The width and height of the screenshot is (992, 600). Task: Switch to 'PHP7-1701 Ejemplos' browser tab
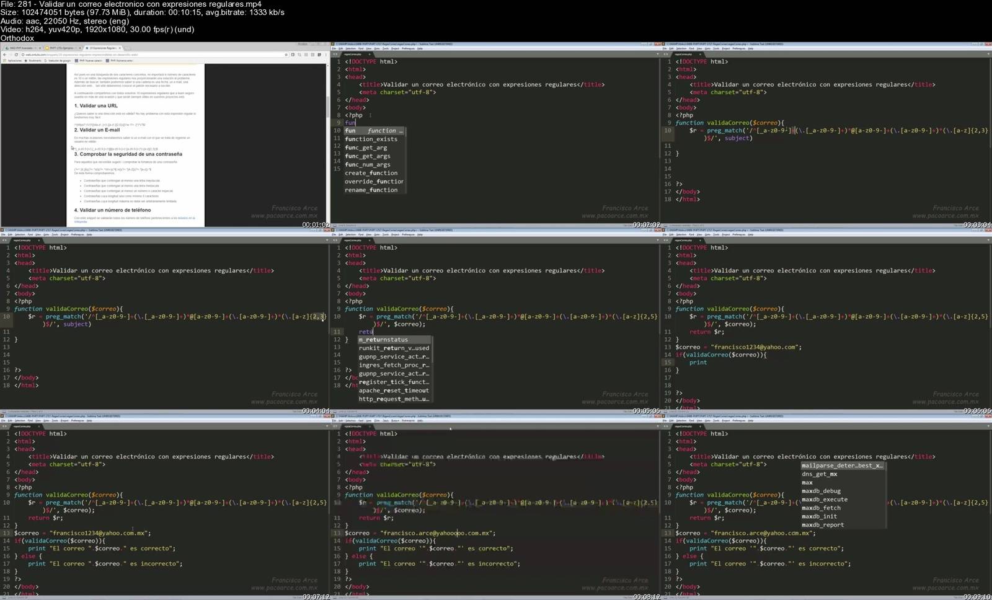pyautogui.click(x=62, y=48)
